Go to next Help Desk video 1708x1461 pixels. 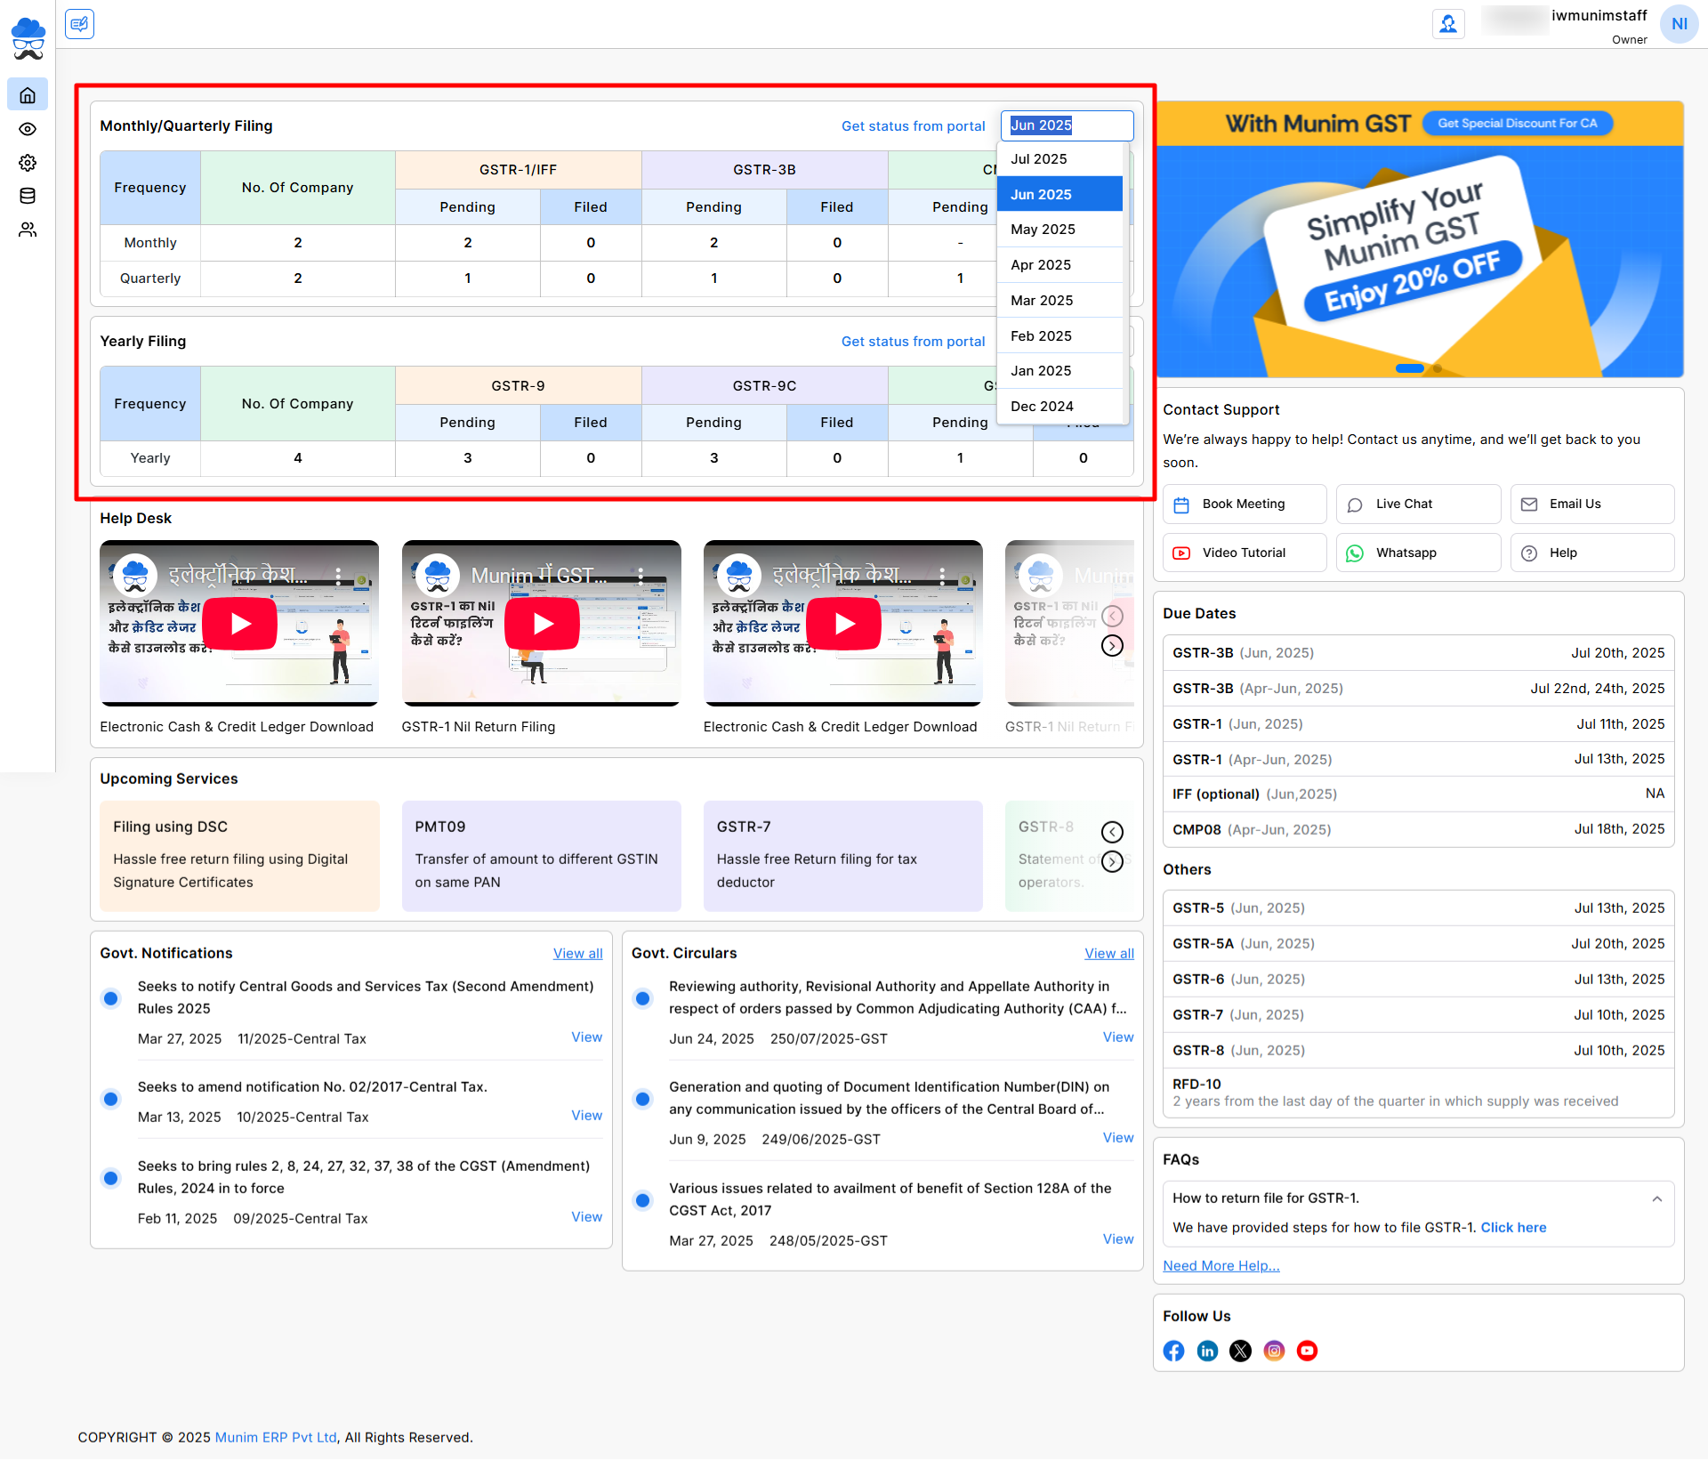pos(1112,645)
